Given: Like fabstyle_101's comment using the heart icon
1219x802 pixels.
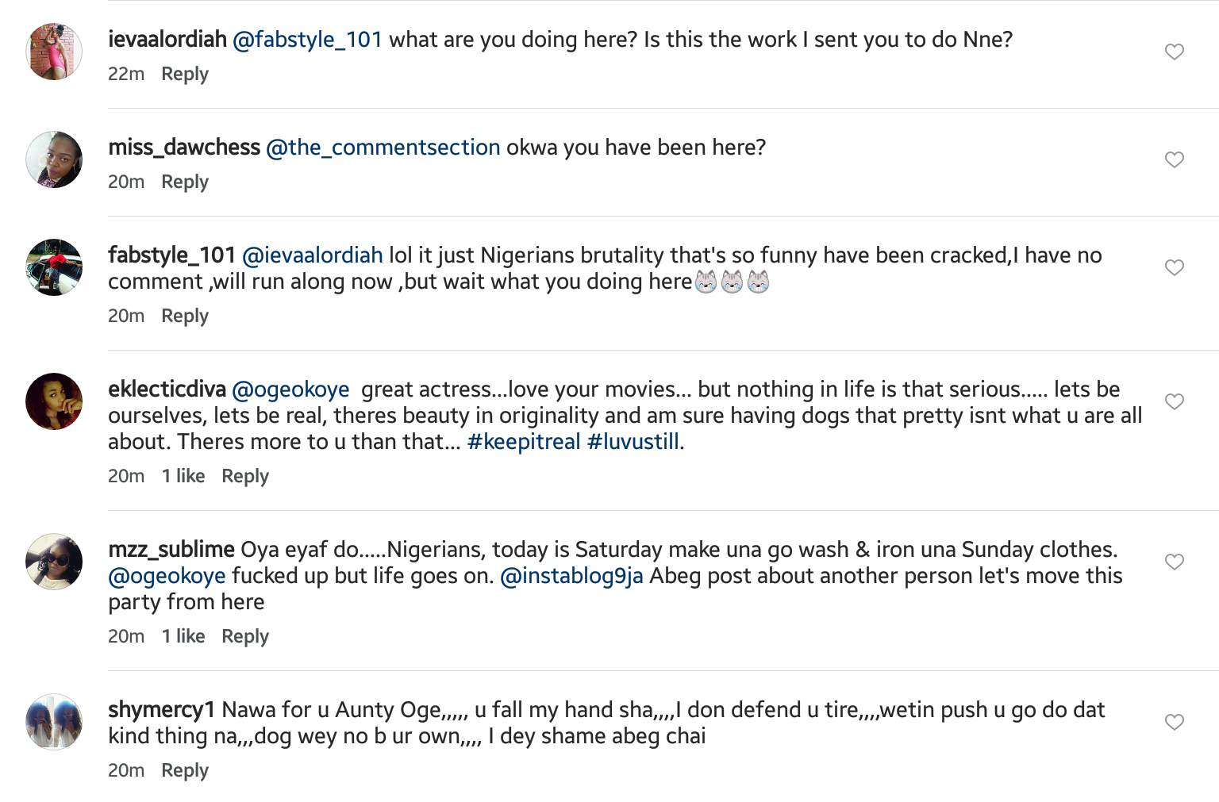Looking at the screenshot, I should pyautogui.click(x=1175, y=268).
